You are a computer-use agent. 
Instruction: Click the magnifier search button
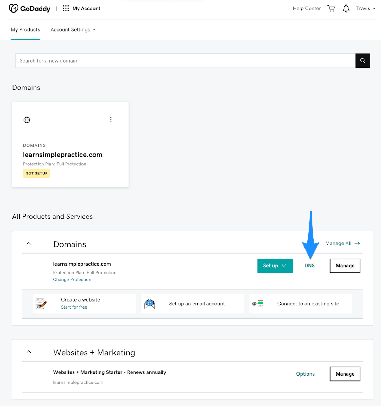click(363, 61)
